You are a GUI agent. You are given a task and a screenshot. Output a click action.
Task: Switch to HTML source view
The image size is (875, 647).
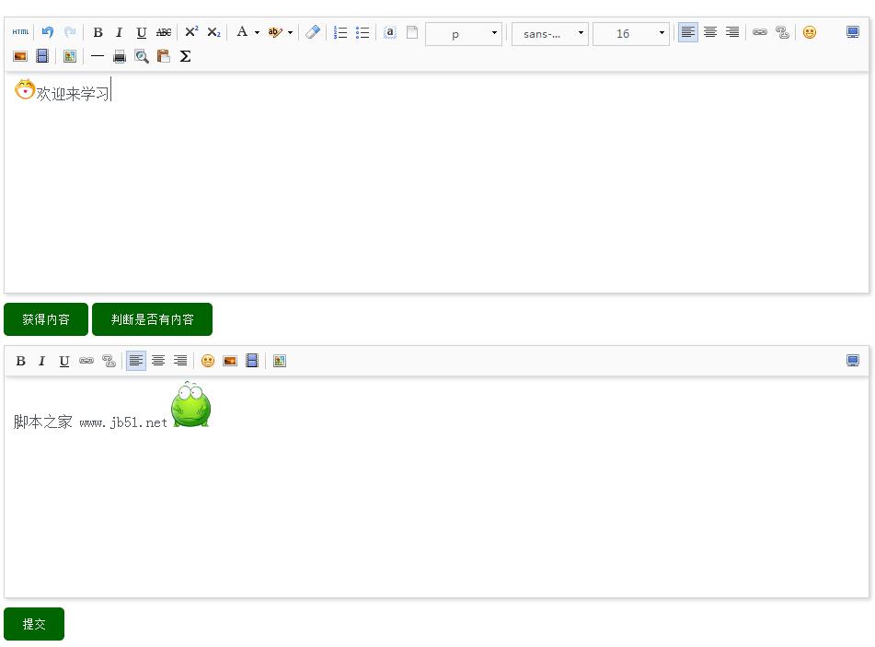point(20,32)
